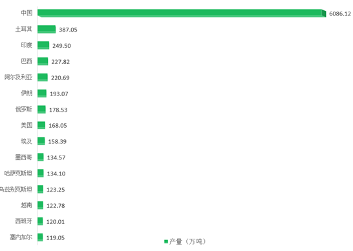
Task: Select the 伊朗 bar
Action: click(42, 94)
